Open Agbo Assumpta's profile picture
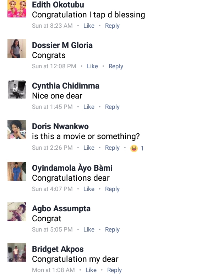Viewport: 213px width, 276px height. pos(17,212)
